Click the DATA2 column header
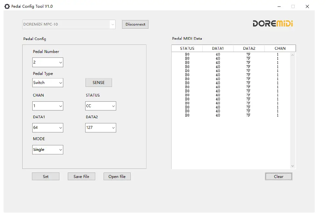This screenshot has width=326, height=218. coord(249,48)
